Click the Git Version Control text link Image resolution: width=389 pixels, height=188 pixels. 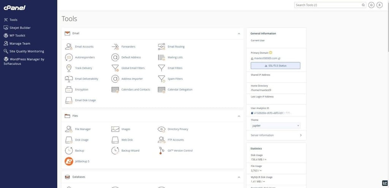[180, 150]
